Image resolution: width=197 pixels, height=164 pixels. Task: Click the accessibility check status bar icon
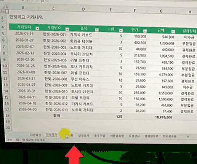[x=24, y=140]
